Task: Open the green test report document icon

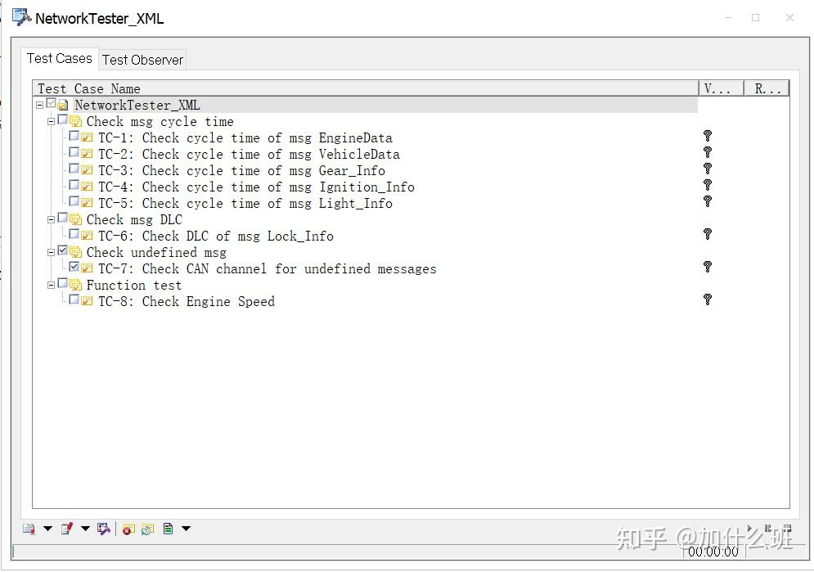Action: [x=167, y=529]
